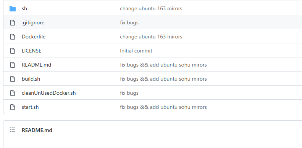Open the .gitignore file
This screenshot has height=148, width=302.
coord(33,23)
